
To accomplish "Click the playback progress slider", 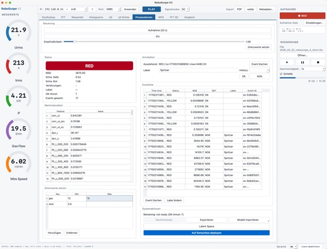I will pyautogui.click(x=302, y=78).
